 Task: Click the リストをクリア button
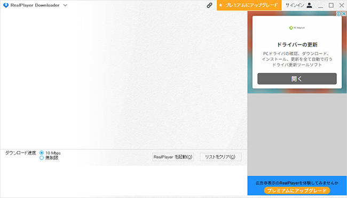coord(220,157)
